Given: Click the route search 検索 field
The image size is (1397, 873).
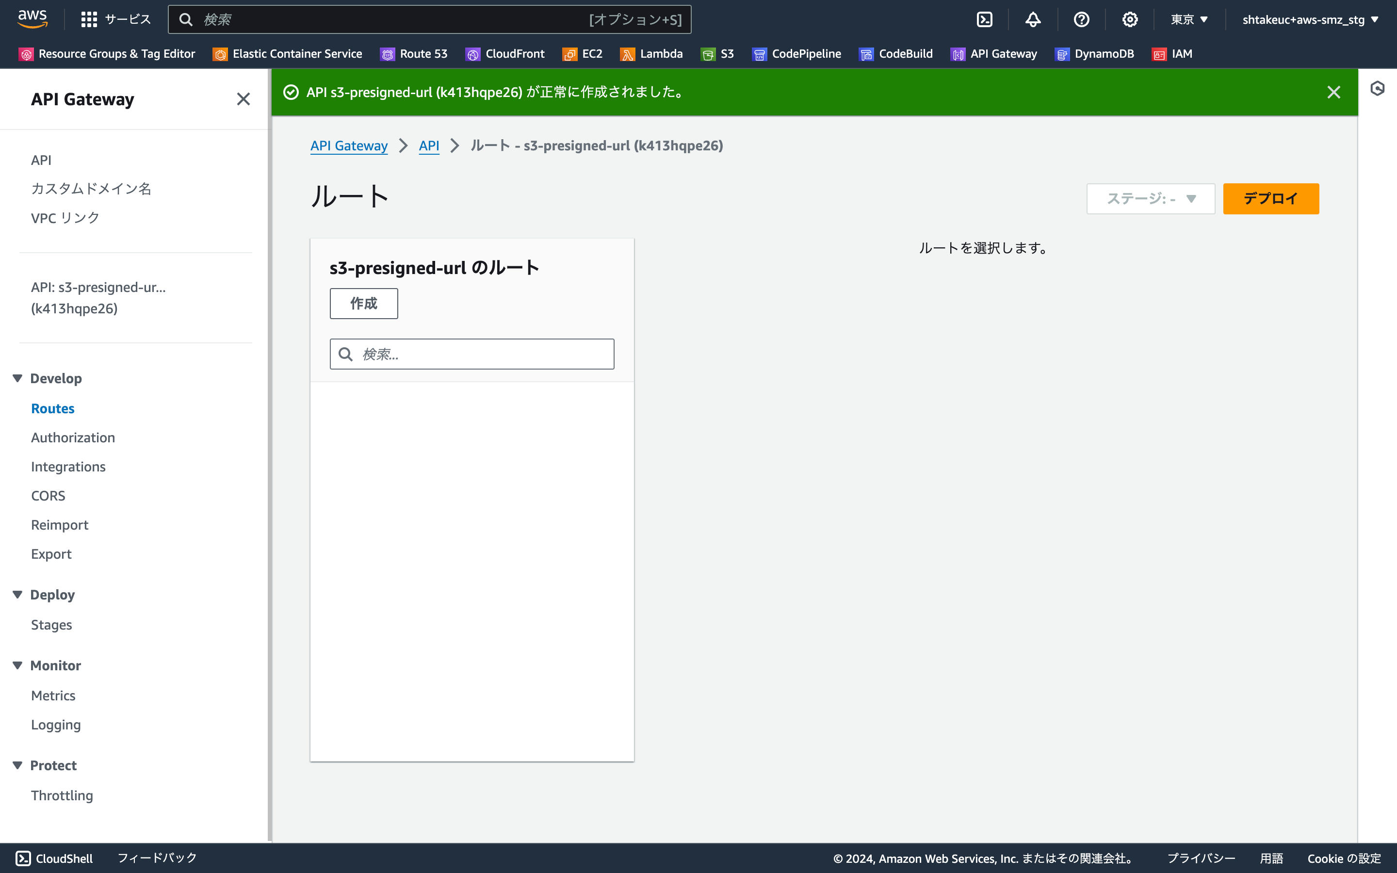Looking at the screenshot, I should coord(471,354).
